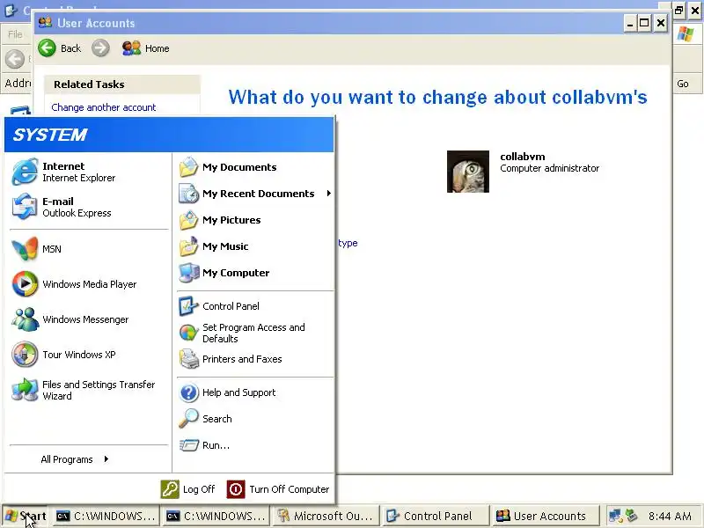
Task: Open Search from Start menu
Action: (255, 419)
